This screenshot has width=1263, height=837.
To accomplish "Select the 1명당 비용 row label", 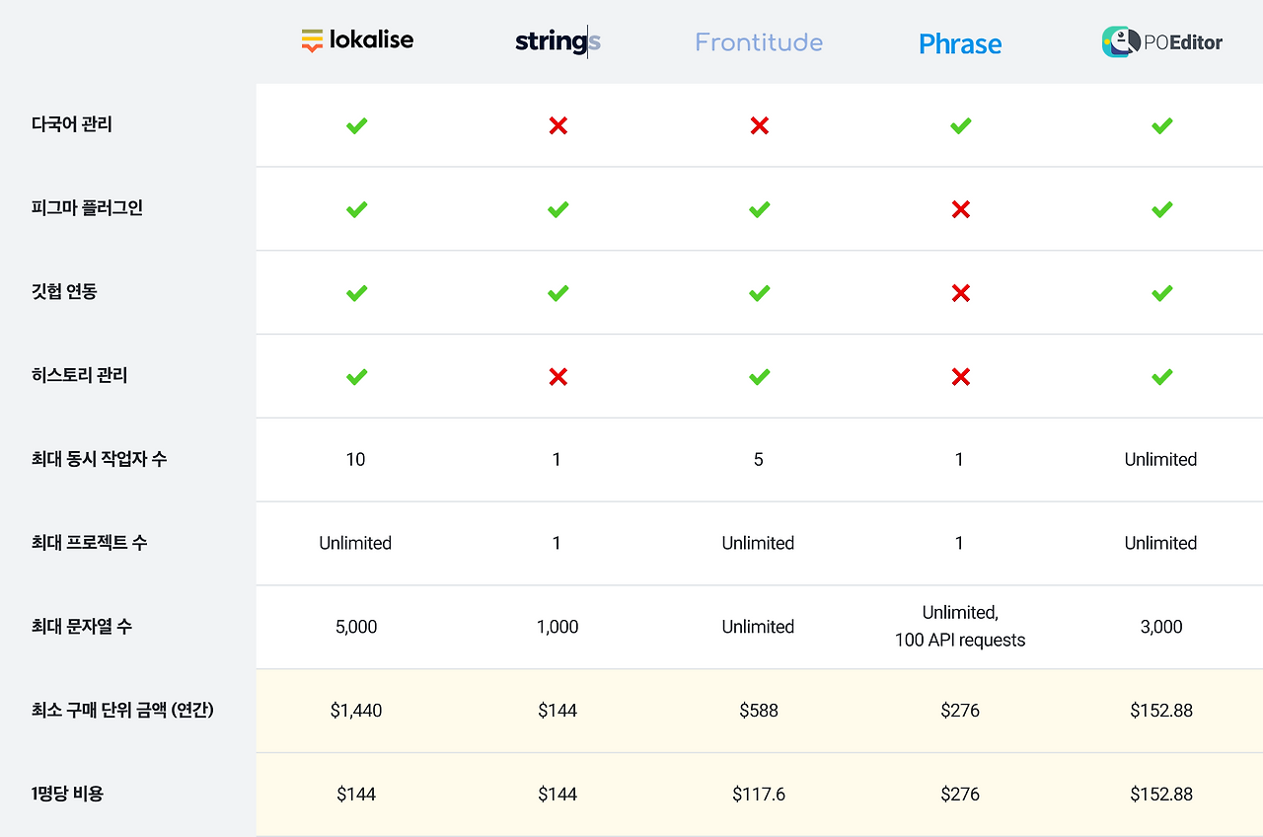I will [x=67, y=794].
